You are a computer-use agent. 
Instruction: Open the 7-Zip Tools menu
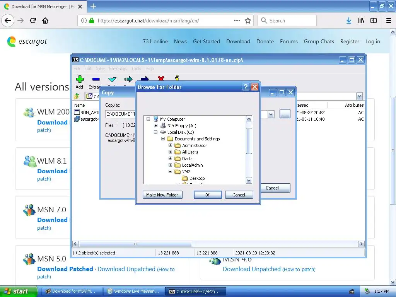[136, 68]
